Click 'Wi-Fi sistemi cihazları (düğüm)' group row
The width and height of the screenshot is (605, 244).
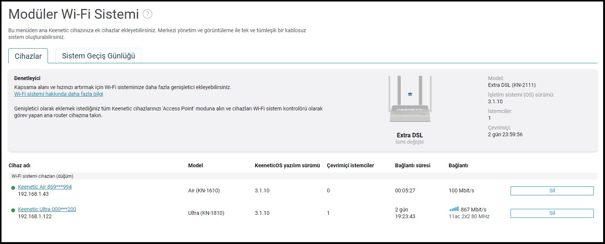click(x=302, y=176)
